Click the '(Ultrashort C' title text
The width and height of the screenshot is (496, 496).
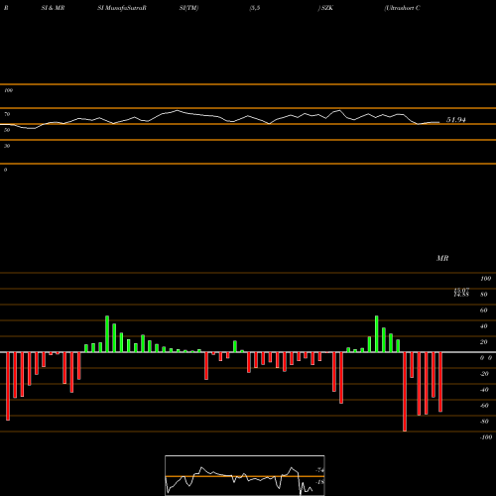[x=402, y=8]
